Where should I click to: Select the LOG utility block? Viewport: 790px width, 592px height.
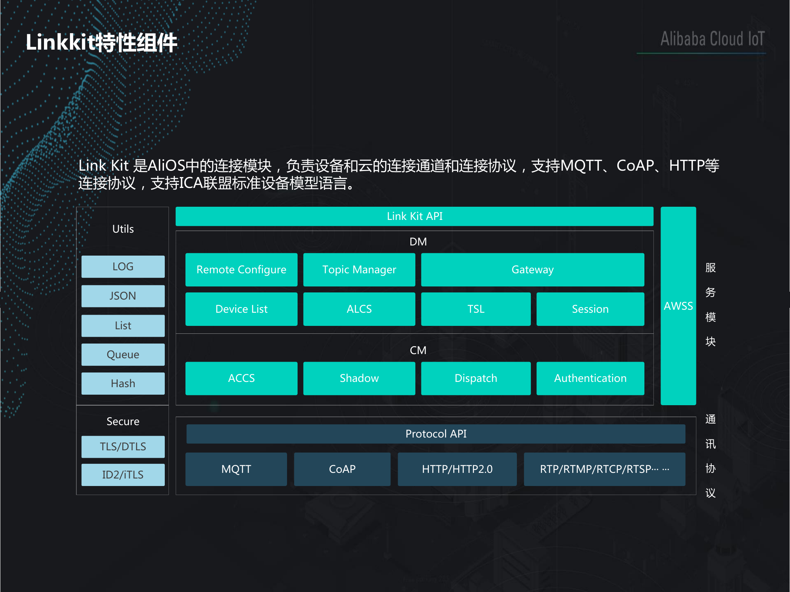pos(123,266)
